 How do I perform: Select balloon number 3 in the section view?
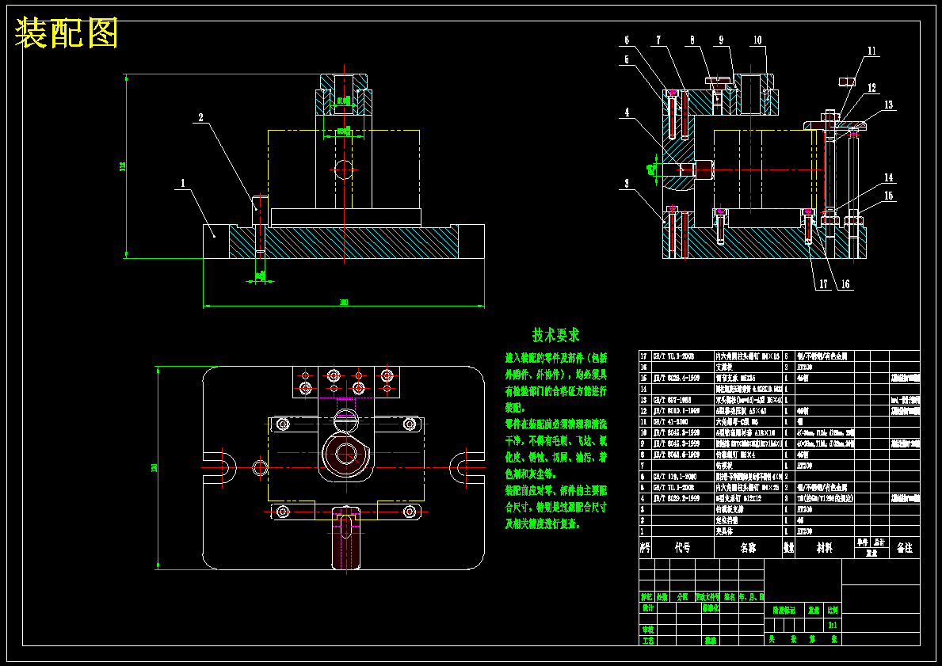click(x=627, y=184)
